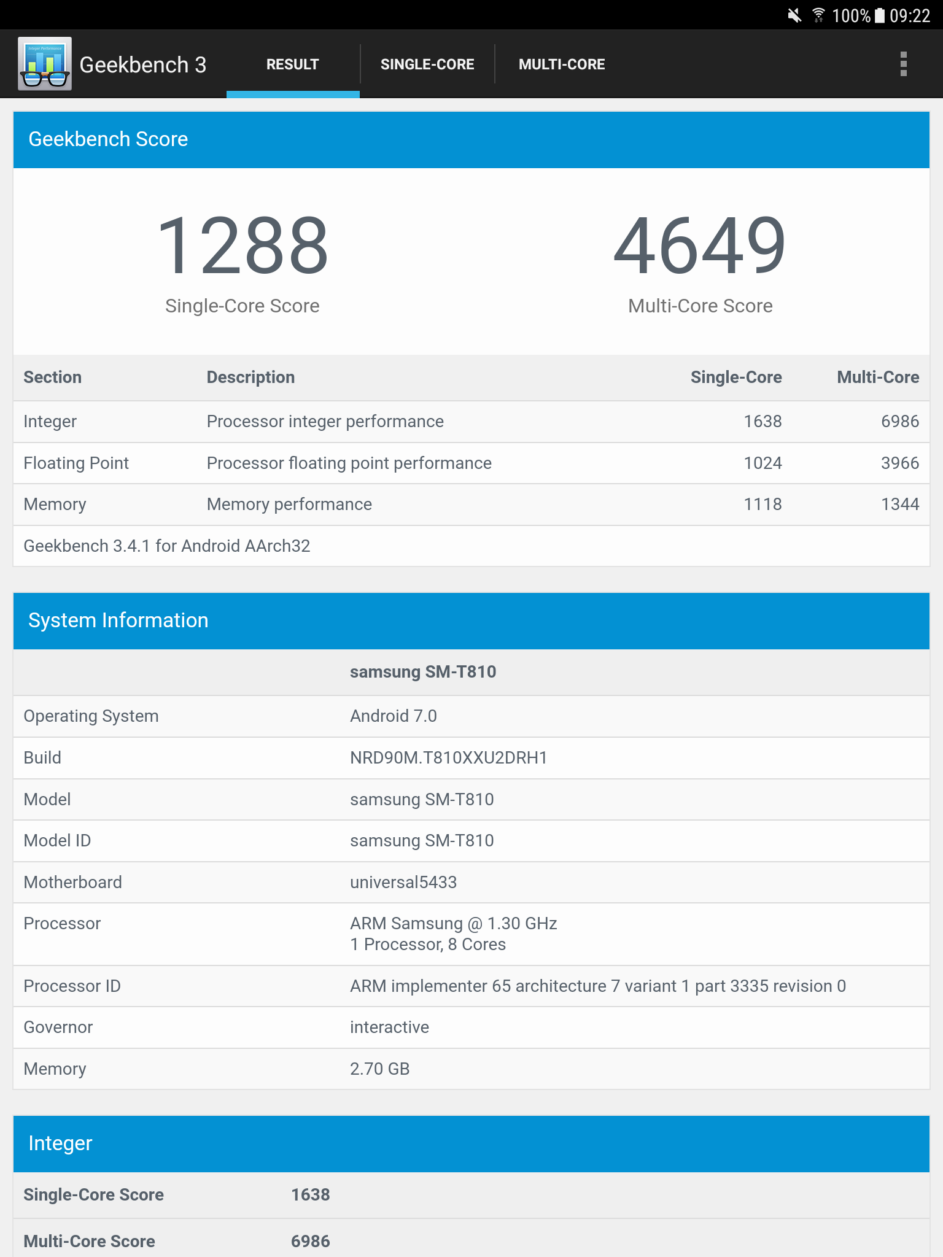Tap Integer multi-core value 6986 in table

pos(900,422)
